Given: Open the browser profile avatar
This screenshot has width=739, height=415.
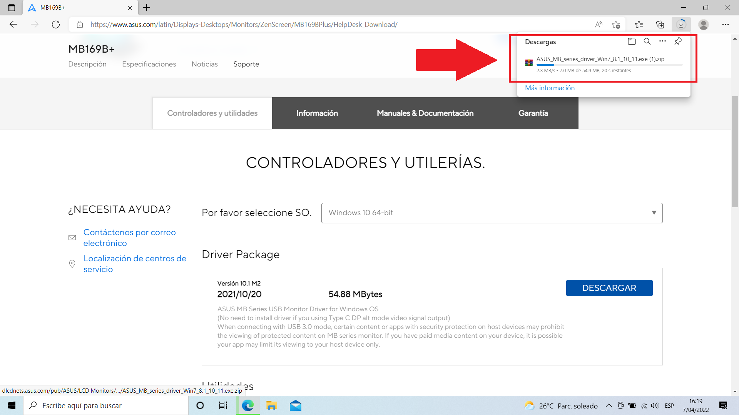Looking at the screenshot, I should click(704, 25).
